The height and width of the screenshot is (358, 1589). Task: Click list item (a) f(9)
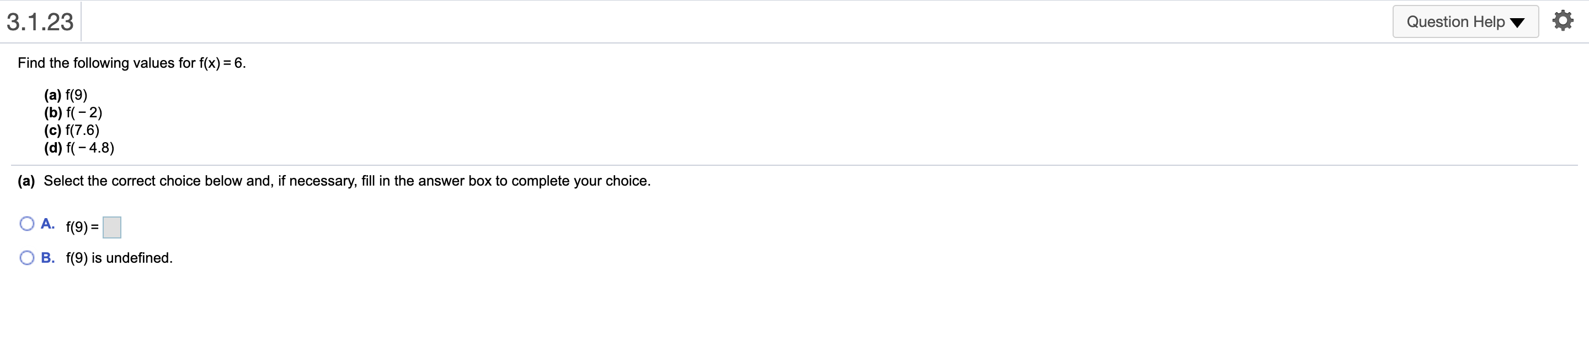(66, 95)
